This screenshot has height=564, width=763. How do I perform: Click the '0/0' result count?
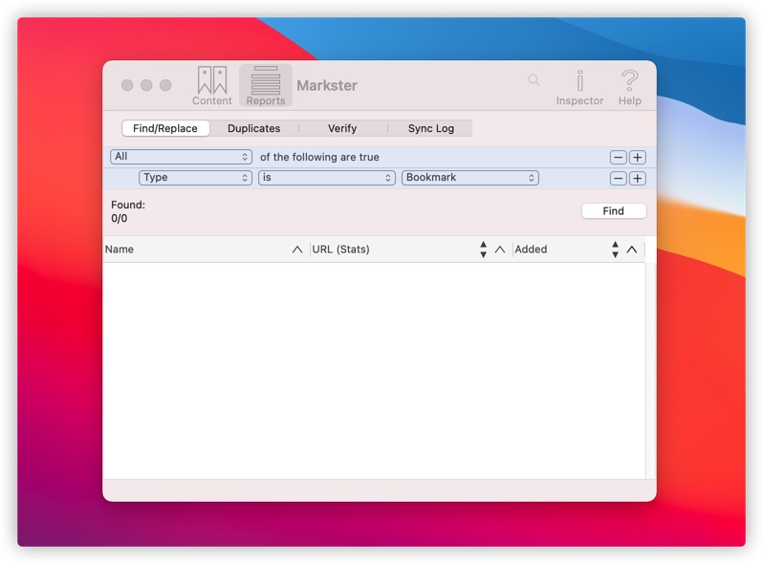pos(120,218)
